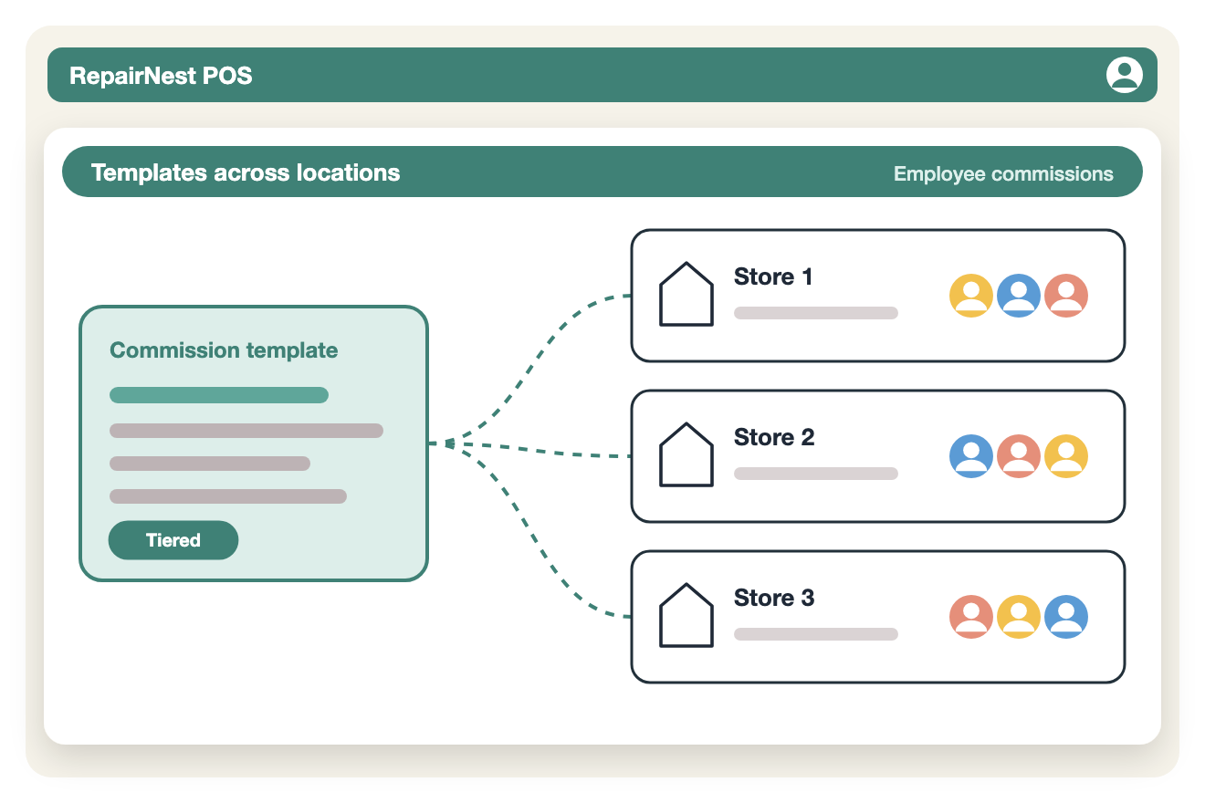Select the yellow employee avatar in Store 1
Image resolution: width=1205 pixels, height=803 pixels.
tap(971, 296)
